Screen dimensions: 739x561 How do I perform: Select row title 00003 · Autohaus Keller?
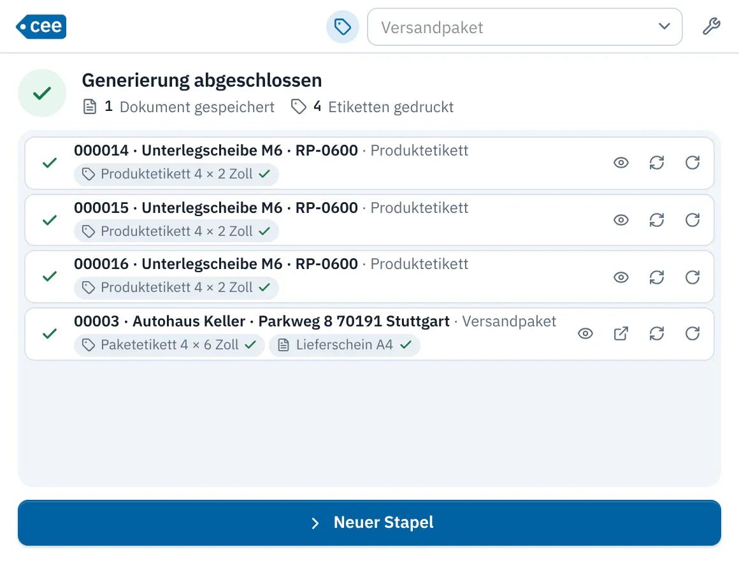point(160,321)
